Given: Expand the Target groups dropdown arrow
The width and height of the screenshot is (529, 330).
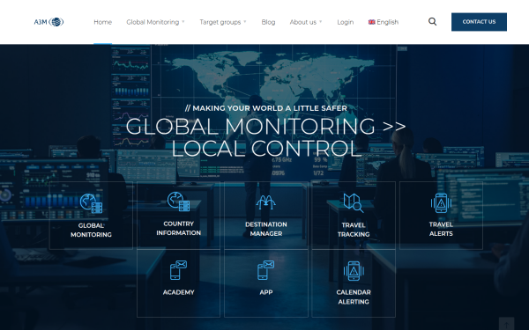Looking at the screenshot, I should click(245, 22).
